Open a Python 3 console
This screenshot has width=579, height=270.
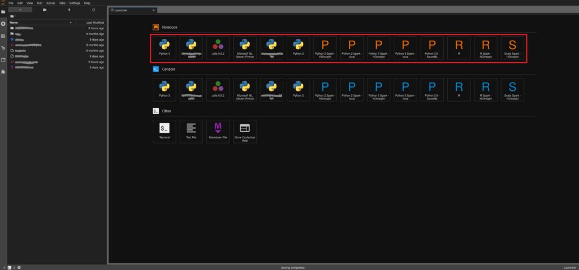coord(165,90)
